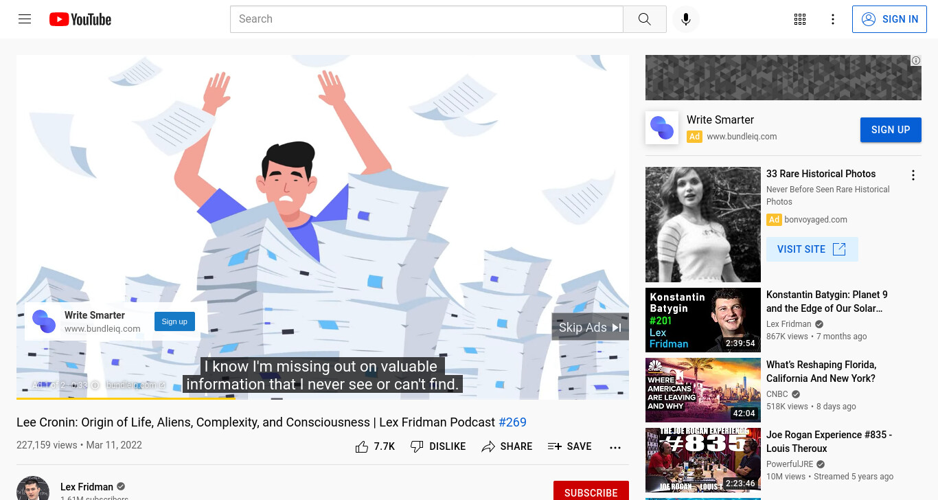This screenshot has width=938, height=500.
Task: Save video to playlist
Action: [x=569, y=446]
